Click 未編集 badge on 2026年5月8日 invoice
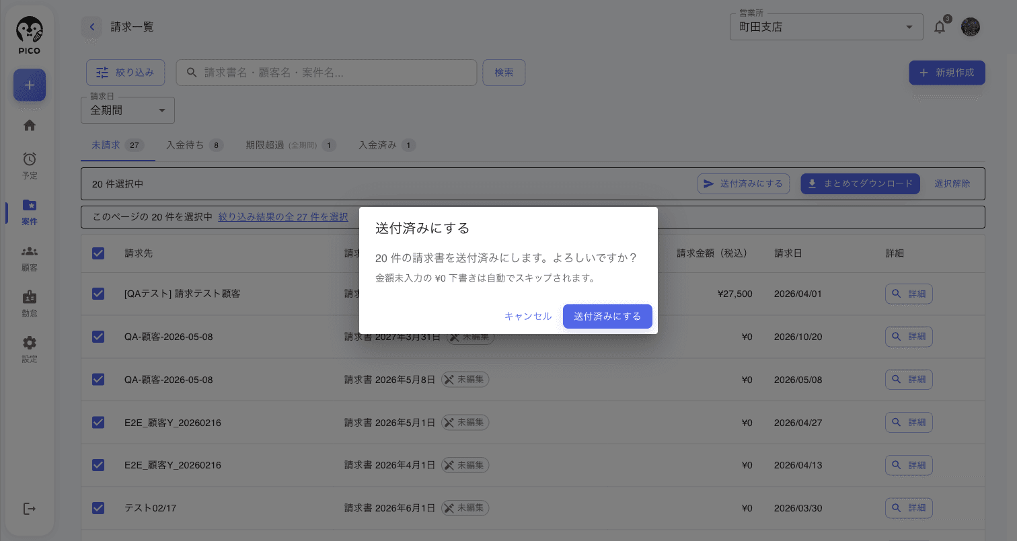 coord(465,379)
